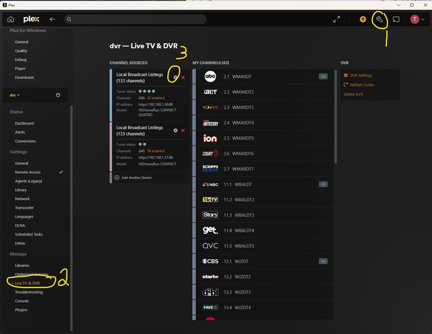
Task: Select the Scripps News 2.7 channel
Action: pos(263,169)
